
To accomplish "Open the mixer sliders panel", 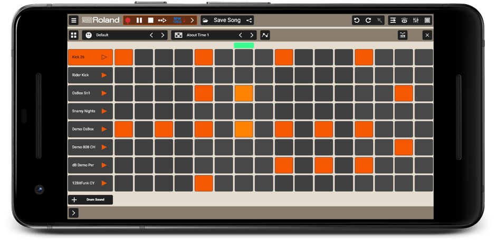I will point(416,21).
